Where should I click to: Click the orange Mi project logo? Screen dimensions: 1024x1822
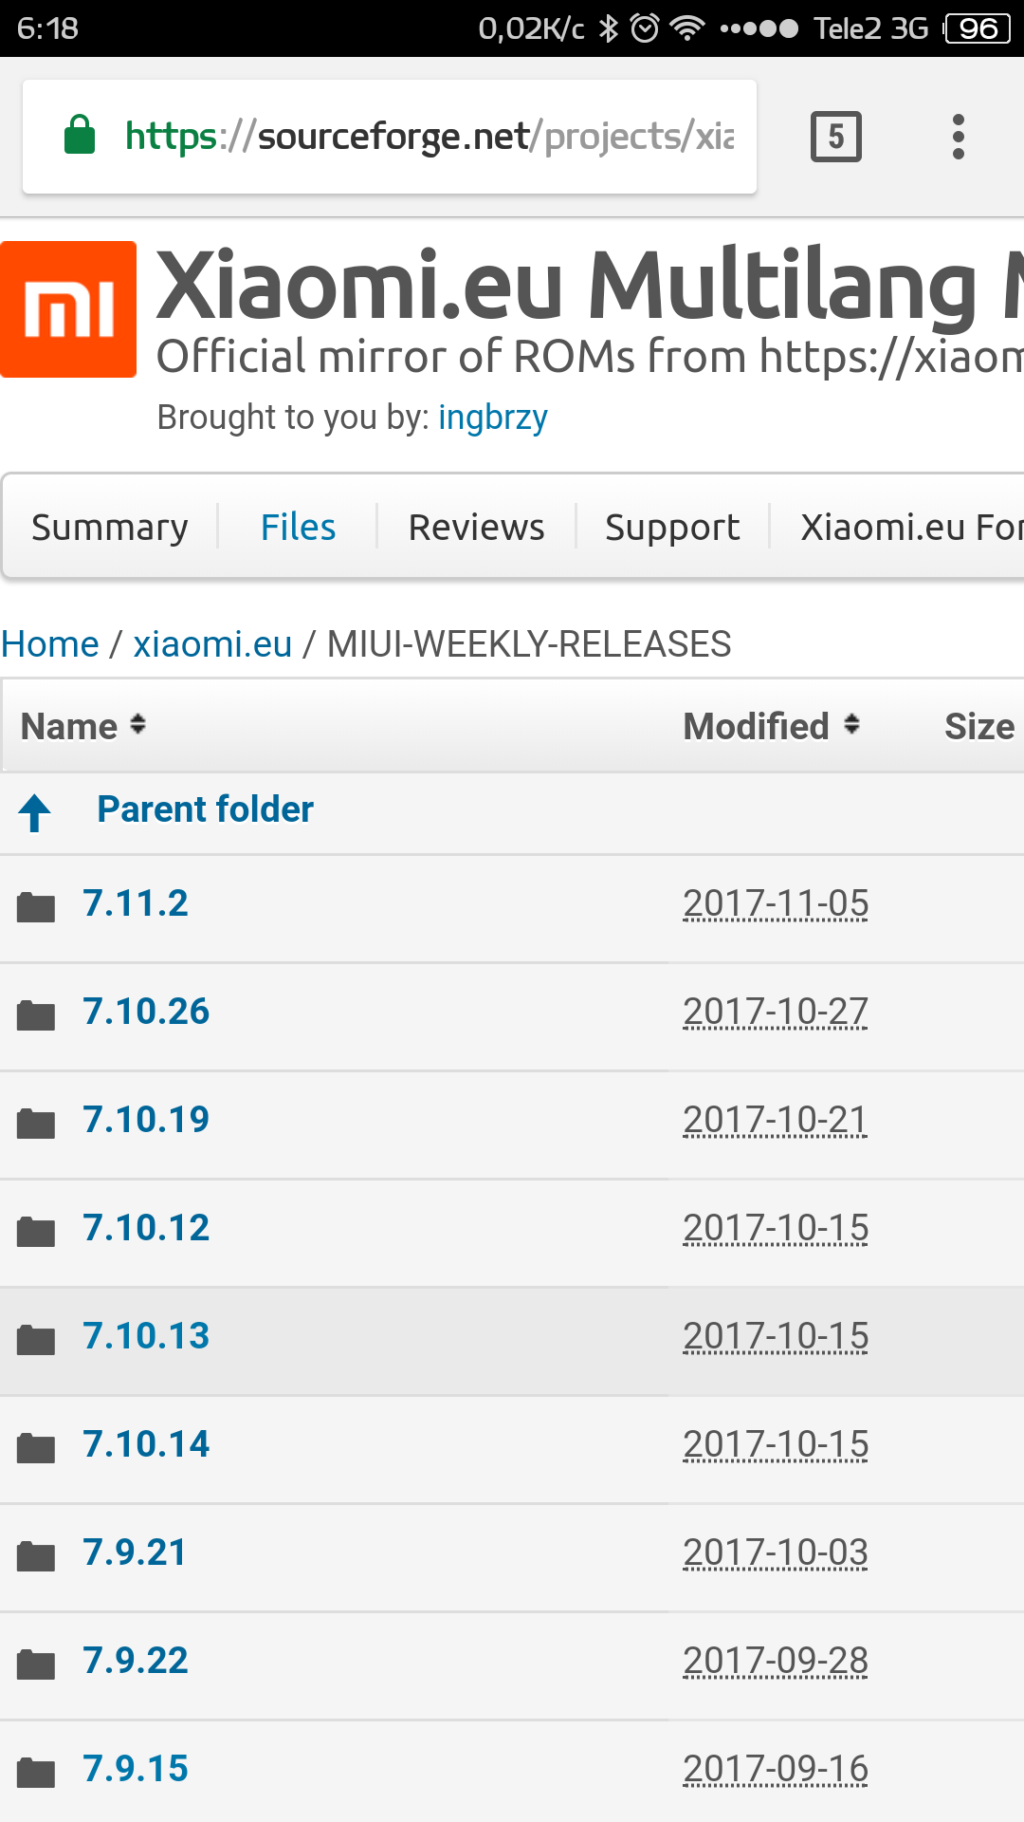[x=68, y=309]
